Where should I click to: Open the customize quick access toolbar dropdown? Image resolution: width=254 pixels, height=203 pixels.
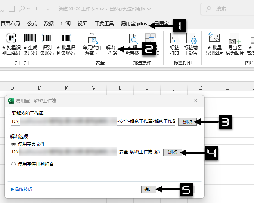tap(48, 9)
